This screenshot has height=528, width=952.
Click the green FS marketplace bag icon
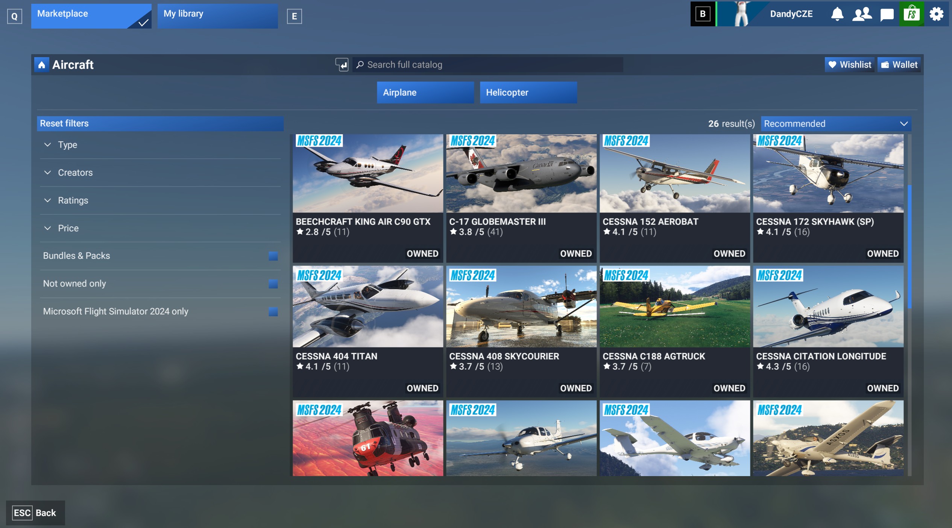coord(911,14)
